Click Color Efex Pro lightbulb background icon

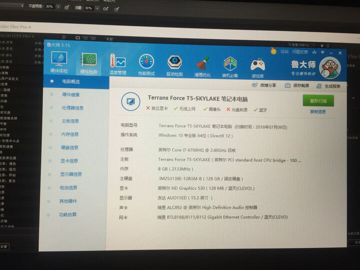coord(322,45)
